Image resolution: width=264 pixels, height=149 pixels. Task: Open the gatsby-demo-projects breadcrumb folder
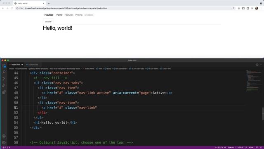click(x=38, y=69)
